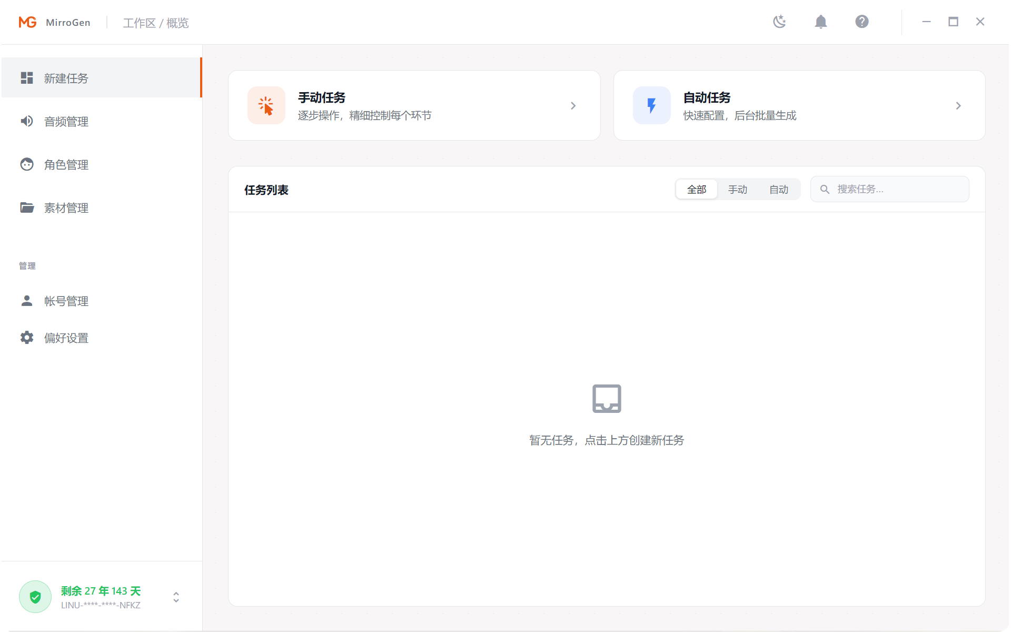1011x632 pixels.
Task: Expand the 手动任务 card chevron
Action: point(573,105)
